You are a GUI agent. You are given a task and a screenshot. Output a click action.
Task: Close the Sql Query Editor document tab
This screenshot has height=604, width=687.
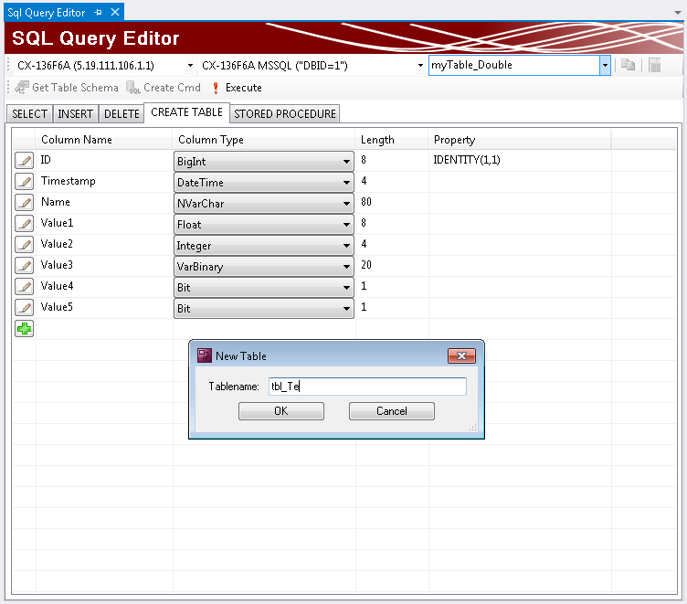click(x=115, y=12)
